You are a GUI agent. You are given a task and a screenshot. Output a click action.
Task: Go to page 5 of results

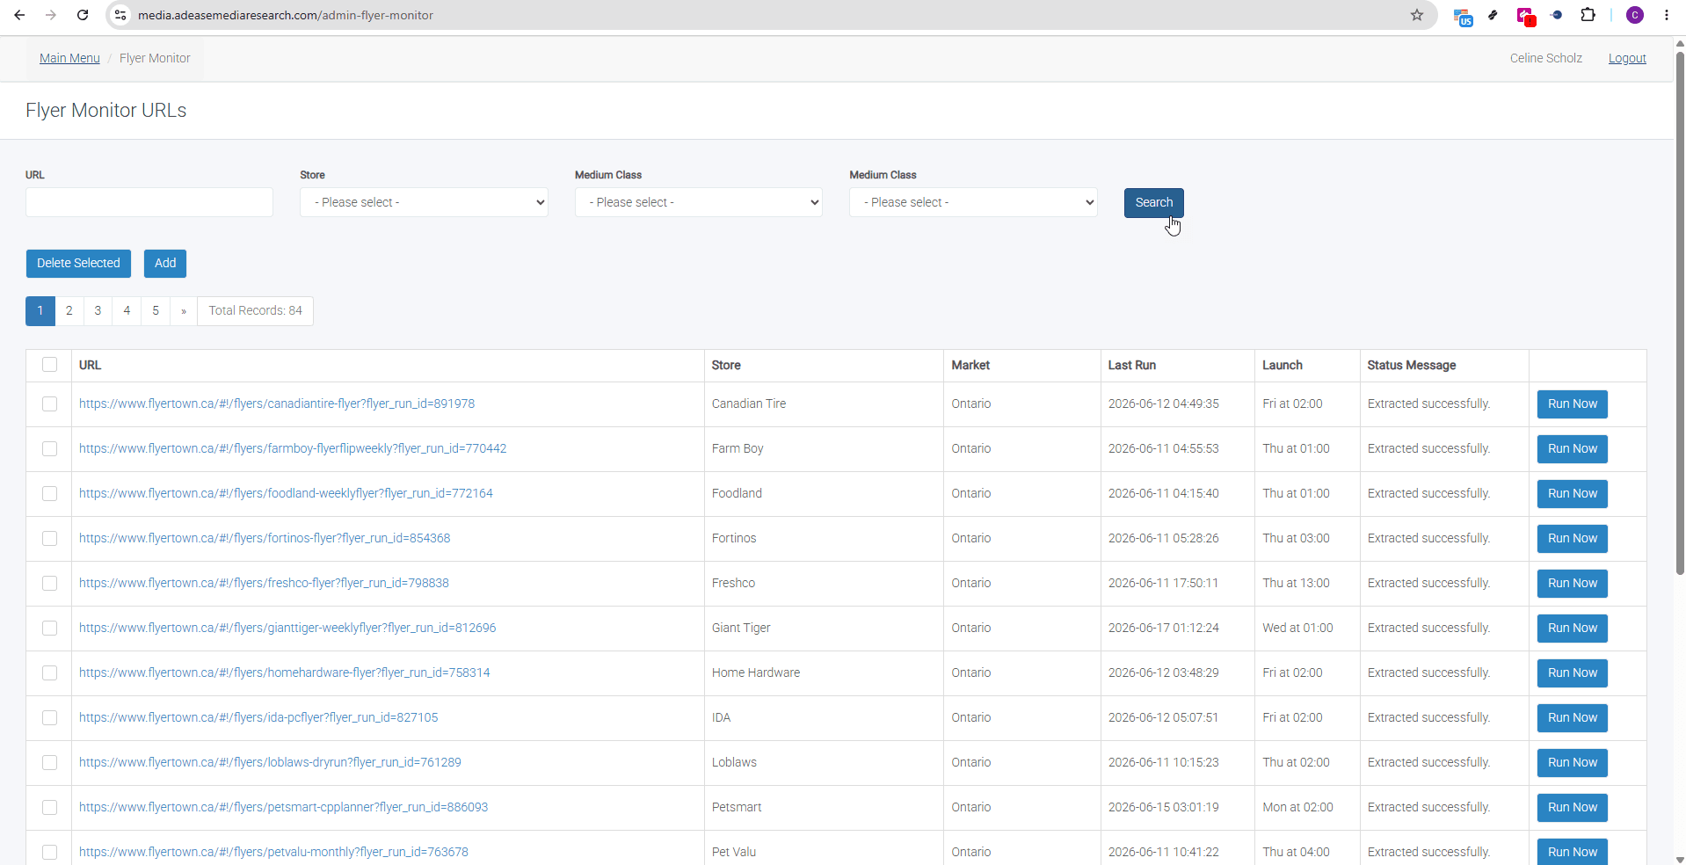click(x=156, y=311)
